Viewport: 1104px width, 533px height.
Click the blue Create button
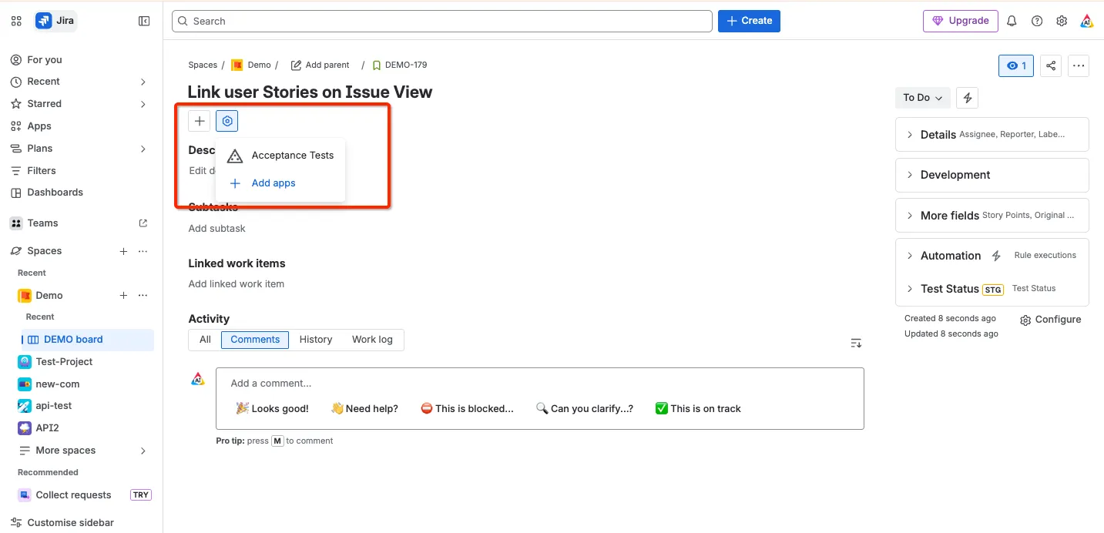pos(749,21)
